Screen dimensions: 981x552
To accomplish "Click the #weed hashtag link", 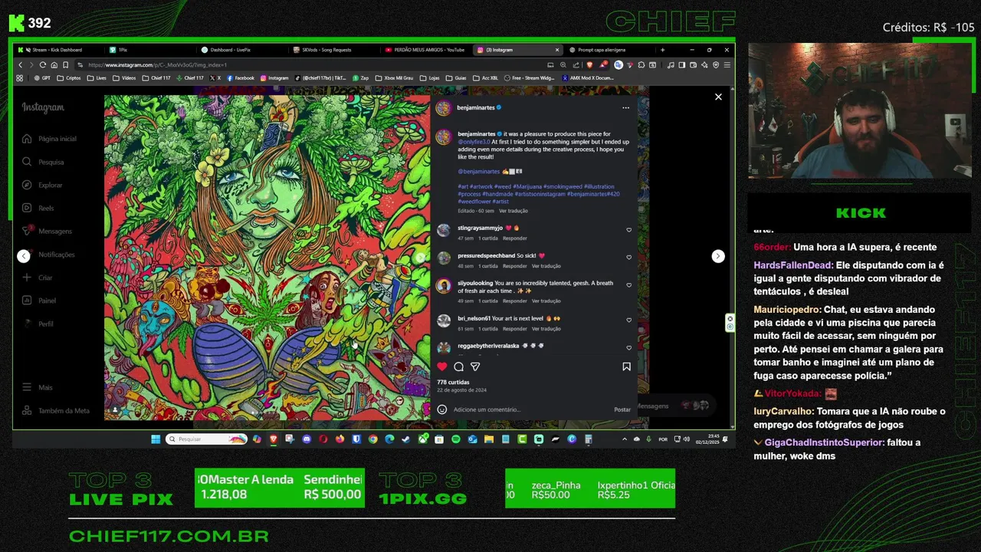I will point(503,187).
